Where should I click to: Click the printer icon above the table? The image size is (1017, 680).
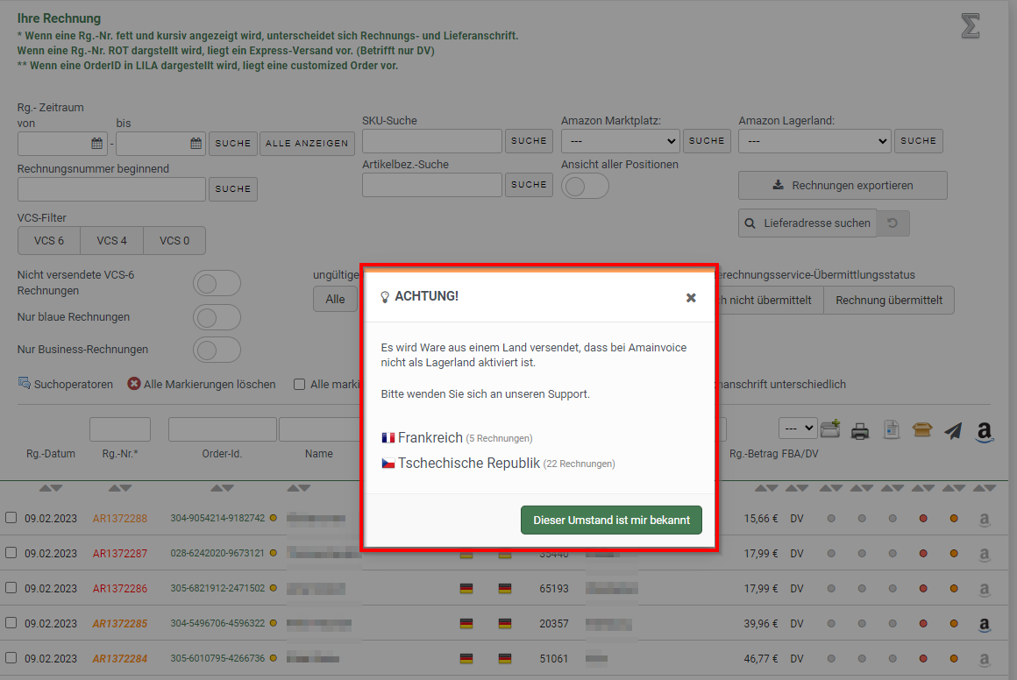coord(860,430)
